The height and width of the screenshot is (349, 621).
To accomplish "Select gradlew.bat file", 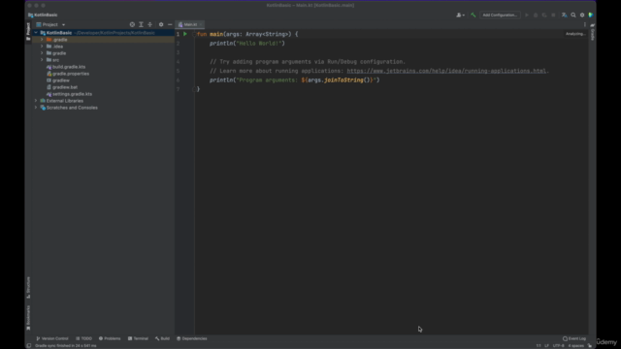I will 62,87.
